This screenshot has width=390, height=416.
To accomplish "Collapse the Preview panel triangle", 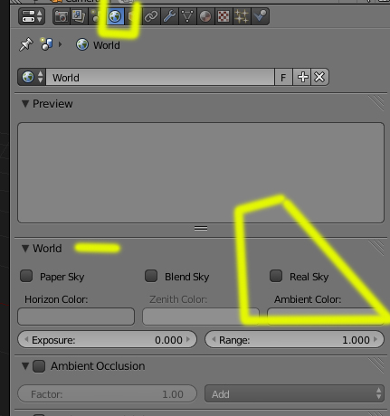I will tap(25, 104).
